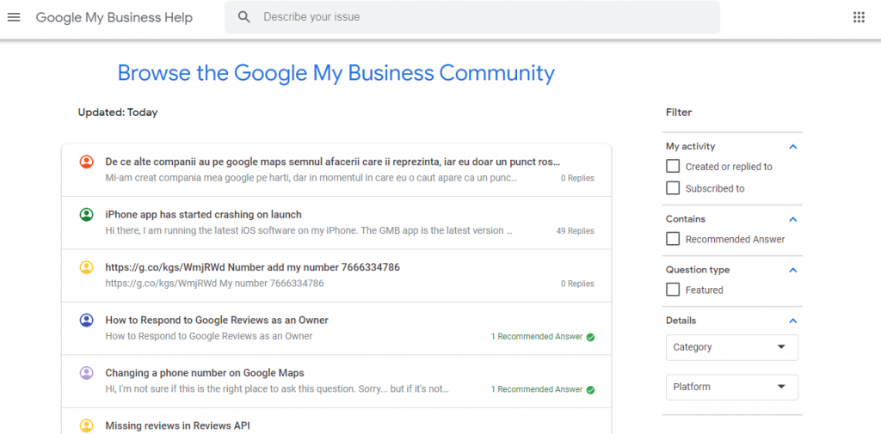Viewport: 881px width, 434px height.
Task: Click the orange avatar of the Romanian post
Action: click(x=86, y=162)
